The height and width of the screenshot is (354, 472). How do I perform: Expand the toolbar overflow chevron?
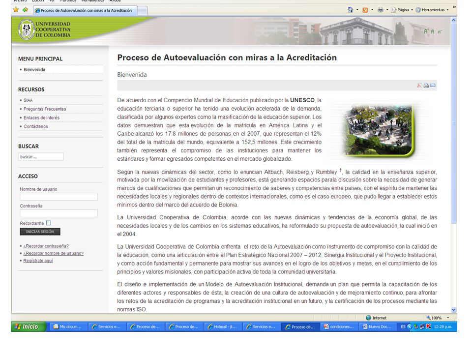pyautogui.click(x=454, y=7)
